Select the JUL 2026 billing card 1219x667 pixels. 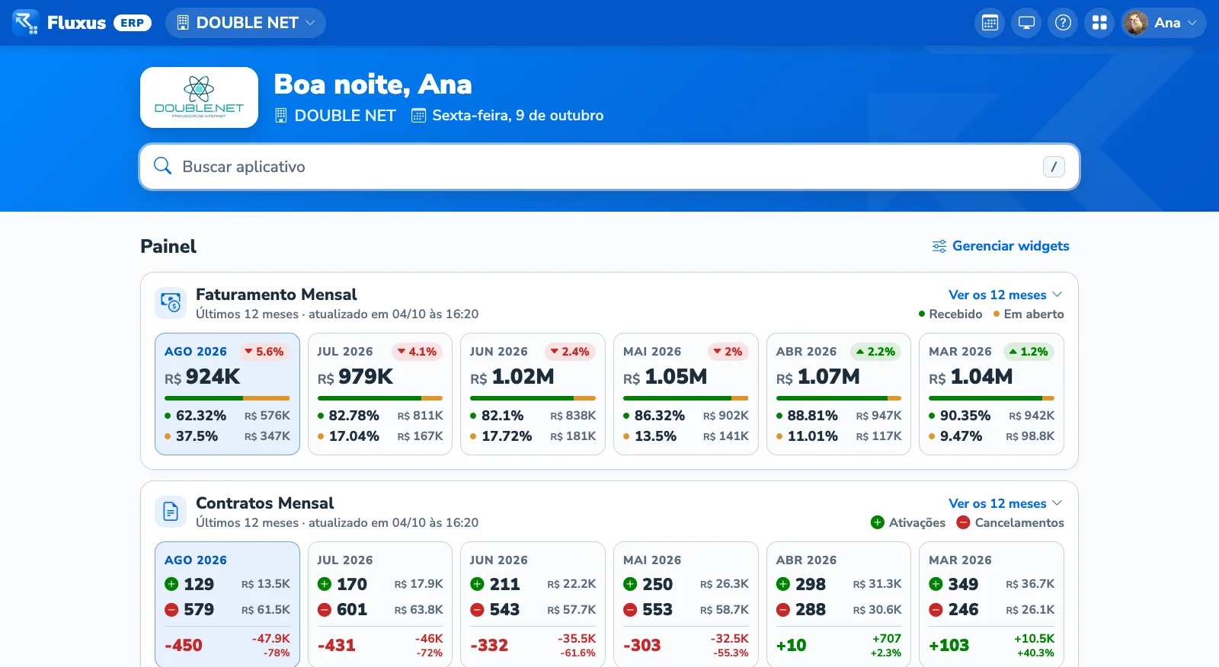(380, 394)
